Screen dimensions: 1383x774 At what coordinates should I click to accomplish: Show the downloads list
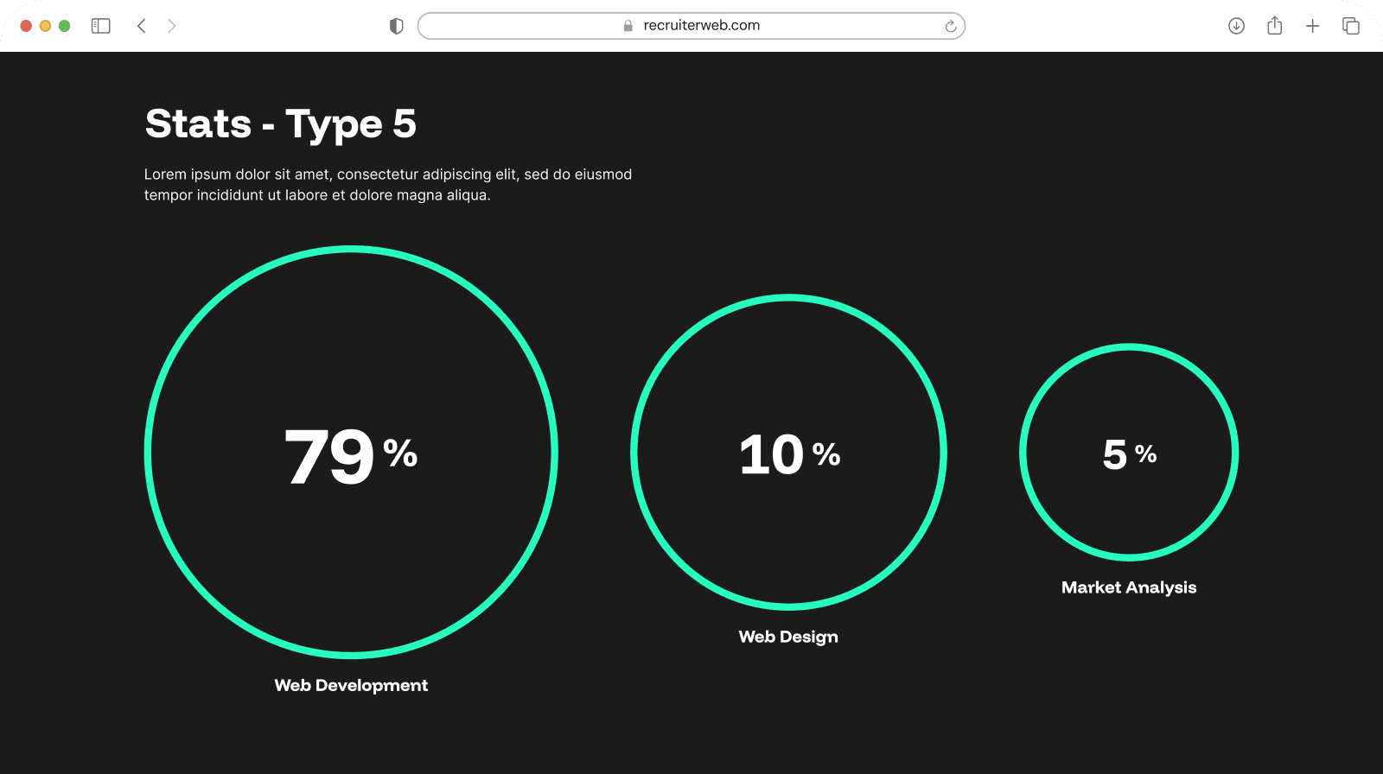(1236, 26)
